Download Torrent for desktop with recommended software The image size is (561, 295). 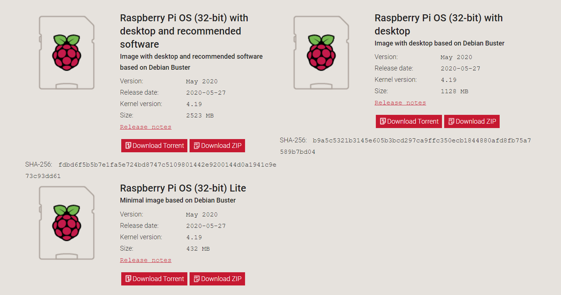tap(154, 146)
